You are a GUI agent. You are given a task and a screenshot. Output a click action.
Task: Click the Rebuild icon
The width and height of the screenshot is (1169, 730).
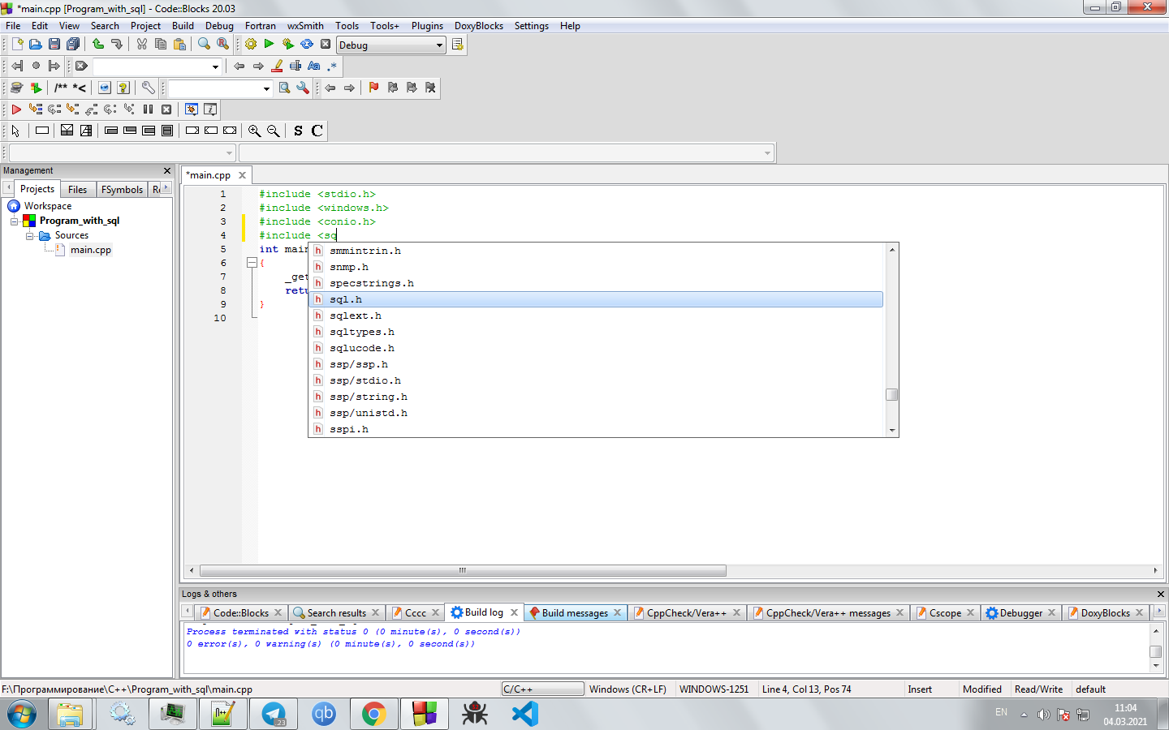coord(307,45)
